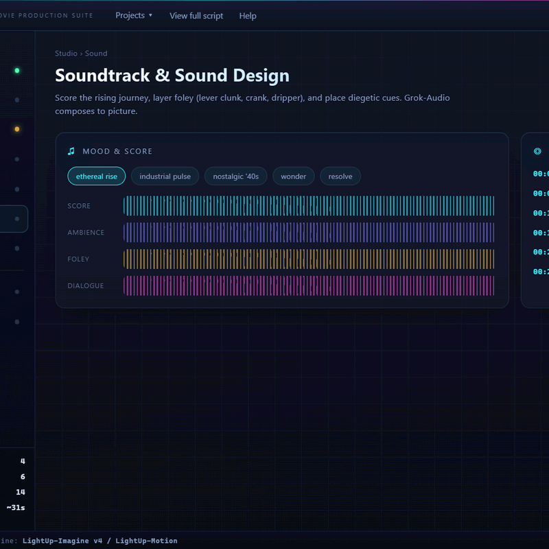Open View full script link
The height and width of the screenshot is (549, 549).
click(x=196, y=16)
